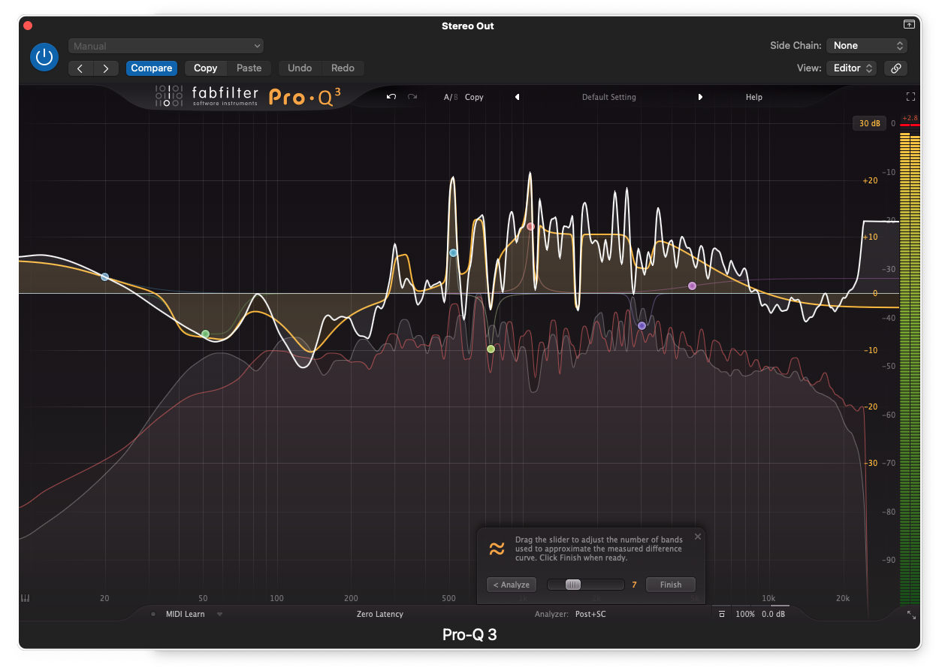The height and width of the screenshot is (671, 939).
Task: Expand the Manual preset dropdown
Action: 166,47
